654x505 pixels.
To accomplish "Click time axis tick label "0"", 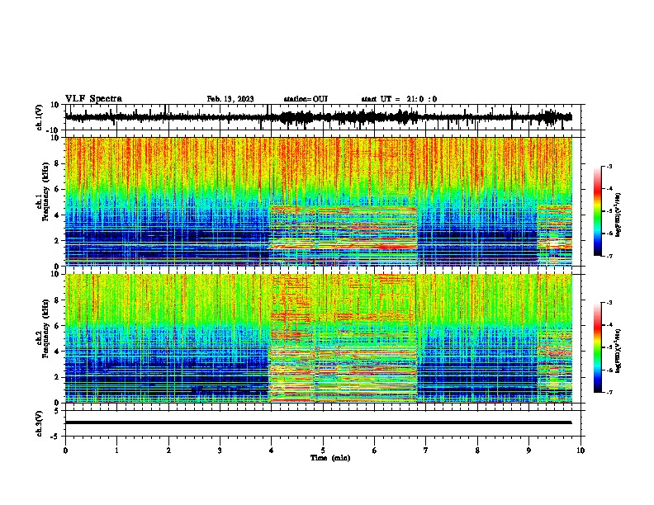I will (x=65, y=451).
